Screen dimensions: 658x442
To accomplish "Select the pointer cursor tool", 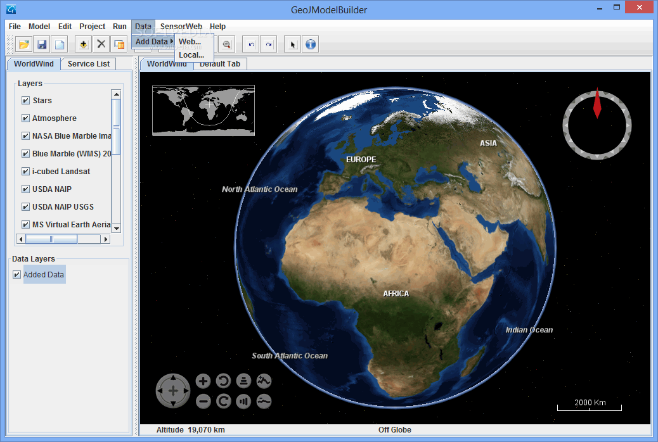I will pyautogui.click(x=292, y=44).
